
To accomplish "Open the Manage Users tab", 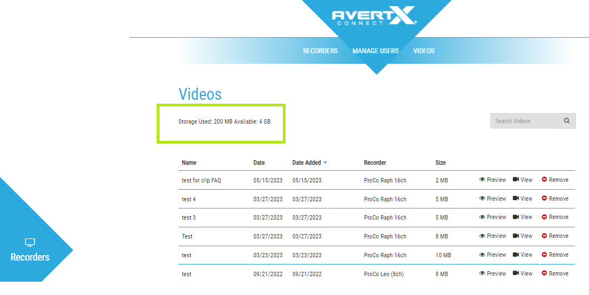I will tap(376, 51).
